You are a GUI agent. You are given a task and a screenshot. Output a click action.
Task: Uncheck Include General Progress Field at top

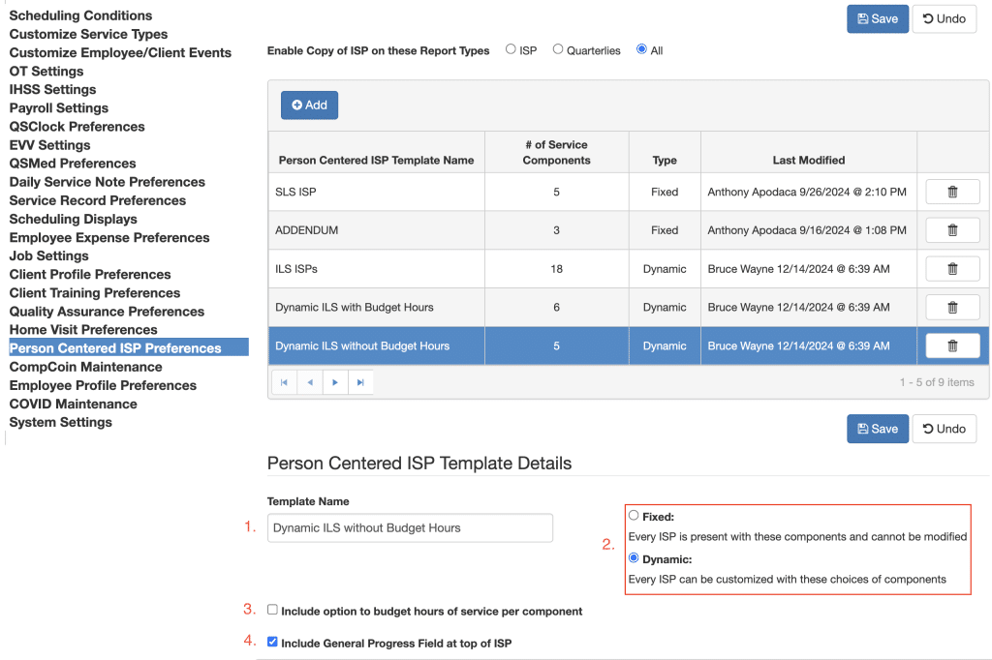(x=272, y=641)
